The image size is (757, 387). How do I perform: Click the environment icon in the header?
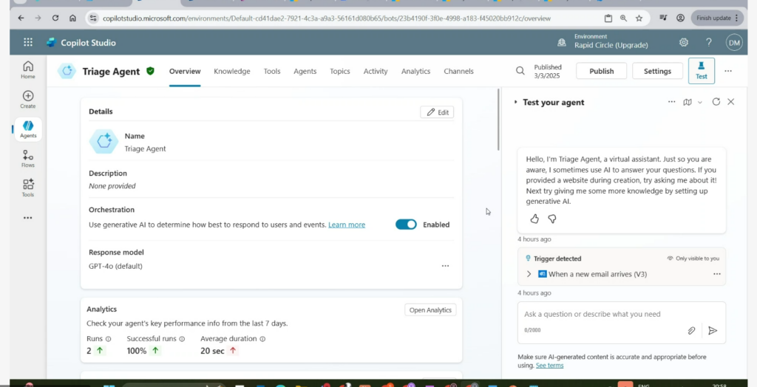(562, 42)
